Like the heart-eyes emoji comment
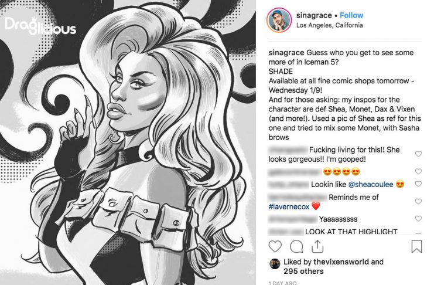The height and width of the screenshot is (285, 434). 418,171
